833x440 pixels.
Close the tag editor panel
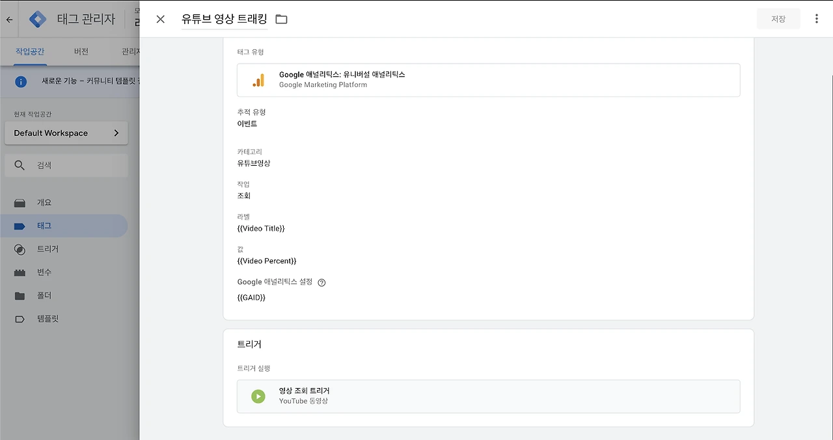(161, 19)
